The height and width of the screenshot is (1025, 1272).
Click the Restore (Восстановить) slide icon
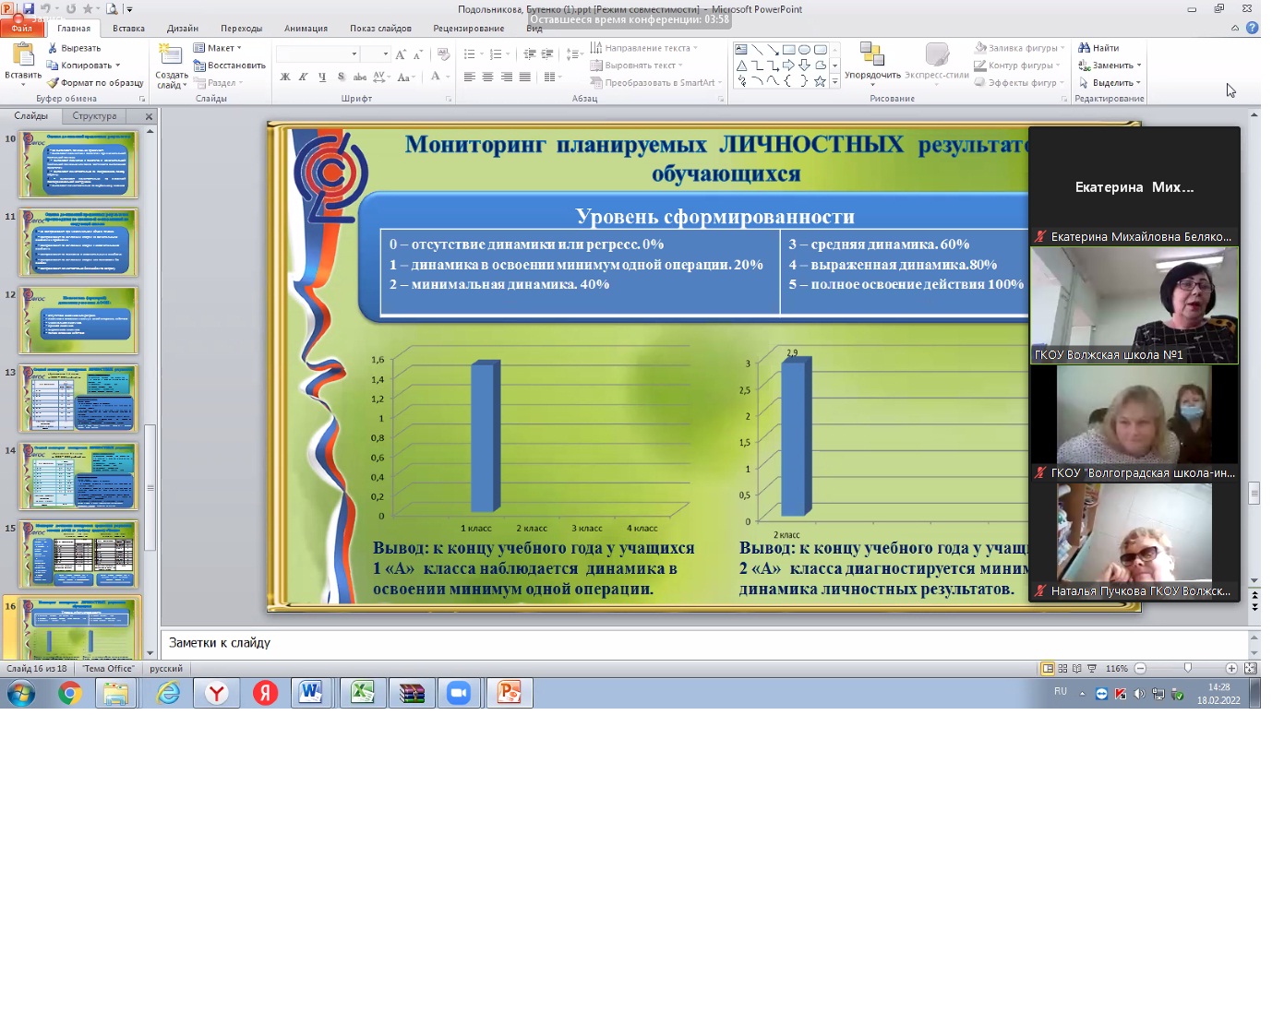[199, 66]
